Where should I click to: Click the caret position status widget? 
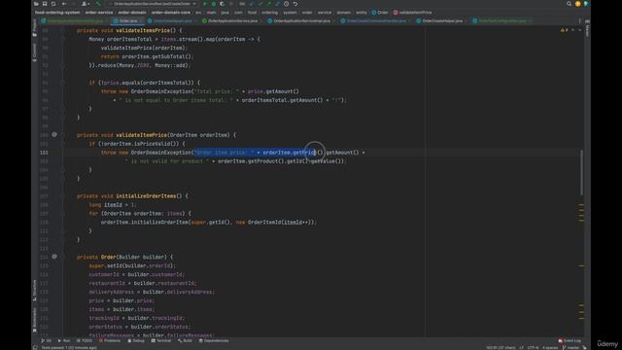tap(501, 348)
